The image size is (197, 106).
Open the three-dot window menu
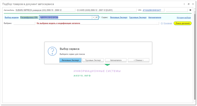184,4
